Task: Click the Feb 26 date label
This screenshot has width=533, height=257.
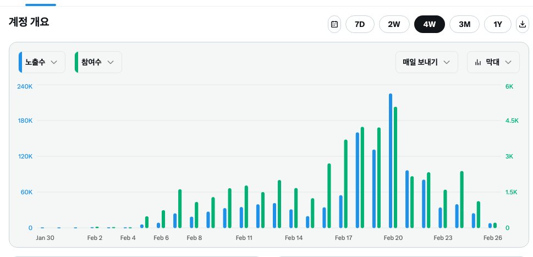Action: [493, 238]
